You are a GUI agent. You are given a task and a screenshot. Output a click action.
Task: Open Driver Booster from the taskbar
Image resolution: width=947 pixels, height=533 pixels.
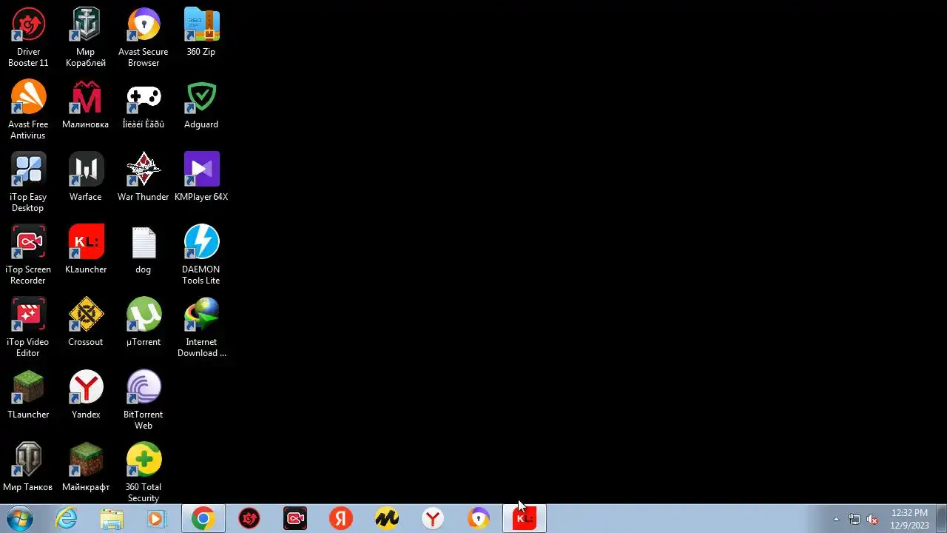tap(249, 519)
